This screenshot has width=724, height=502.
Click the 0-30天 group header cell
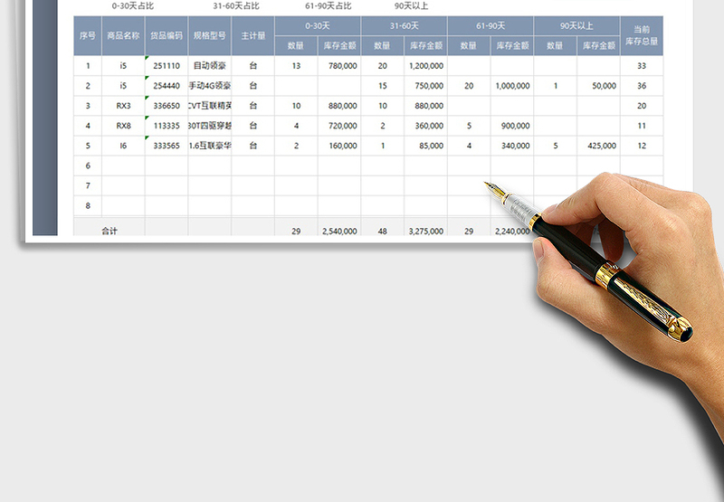[318, 26]
